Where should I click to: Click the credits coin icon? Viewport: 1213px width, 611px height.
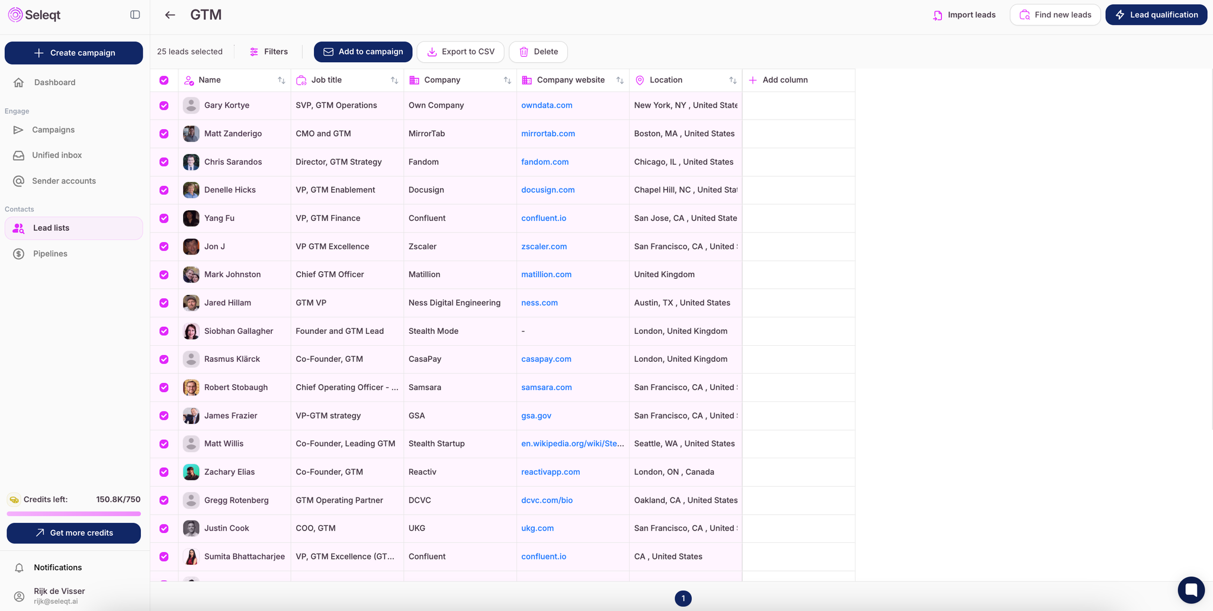point(14,500)
